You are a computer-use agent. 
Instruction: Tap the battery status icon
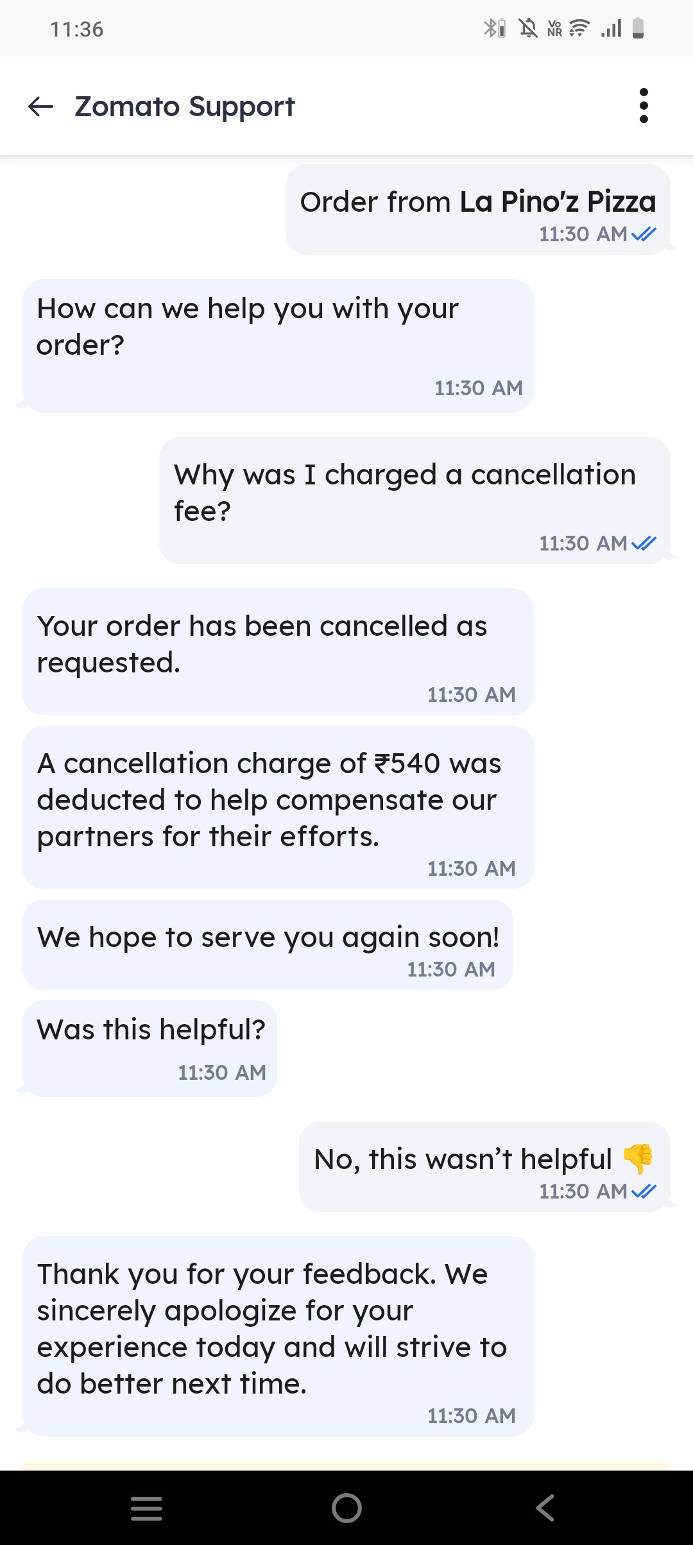pyautogui.click(x=638, y=28)
